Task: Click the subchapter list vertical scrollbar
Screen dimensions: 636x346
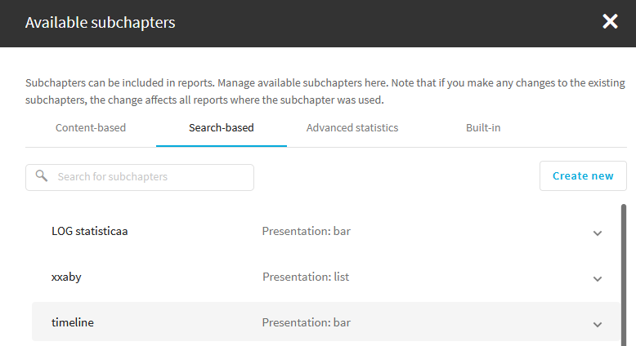Action: tap(624, 275)
